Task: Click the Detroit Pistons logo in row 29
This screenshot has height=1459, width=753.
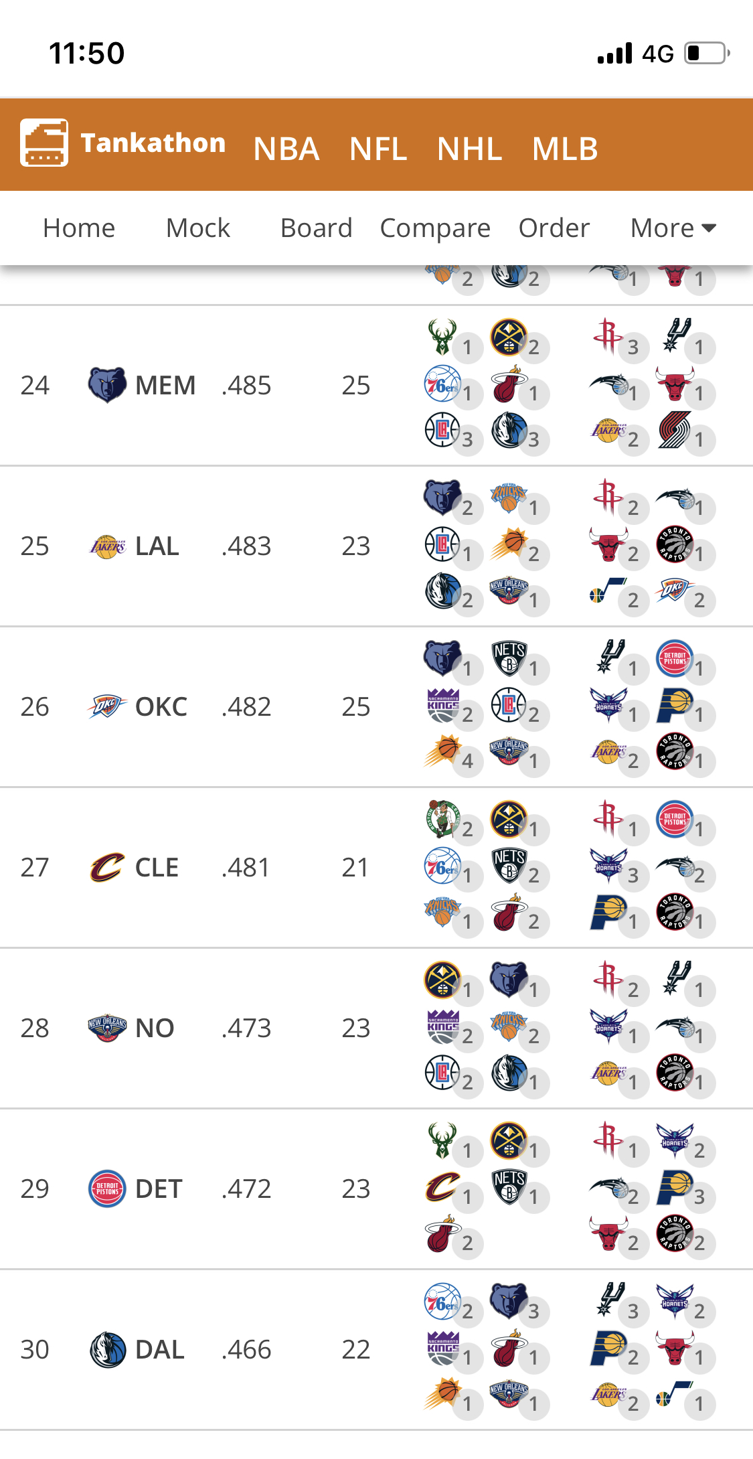Action: (107, 1188)
